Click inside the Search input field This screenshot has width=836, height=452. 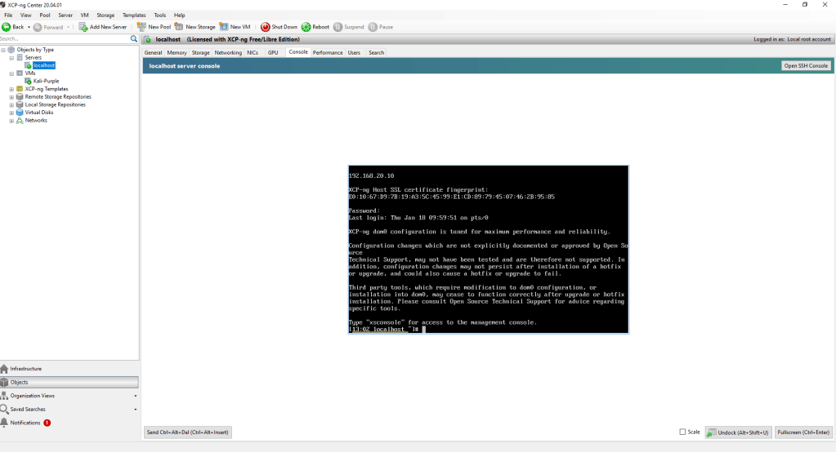[64, 38]
